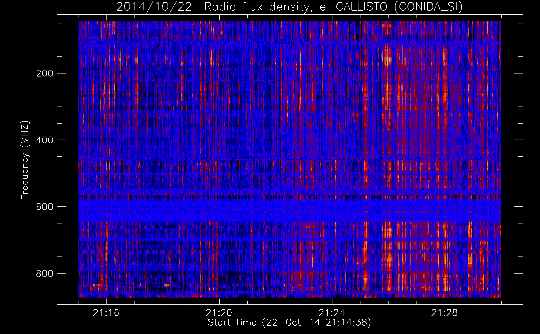Click the 21:16 time tick label
540x334 pixels.
(x=106, y=313)
